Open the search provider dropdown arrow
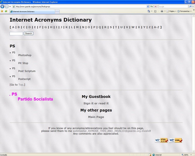The height and width of the screenshot is (156, 195). (193, 6)
